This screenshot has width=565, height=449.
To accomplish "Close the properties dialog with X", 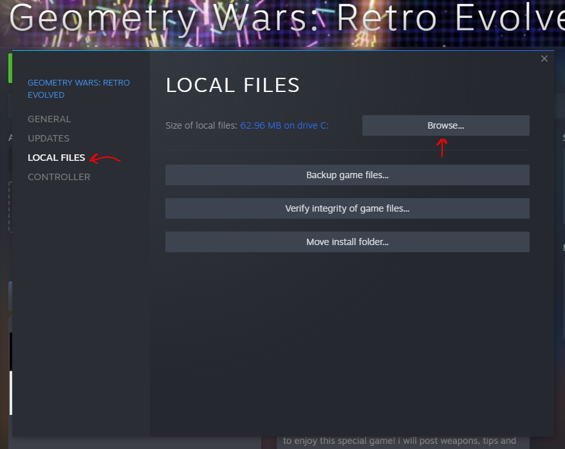I will pos(544,59).
